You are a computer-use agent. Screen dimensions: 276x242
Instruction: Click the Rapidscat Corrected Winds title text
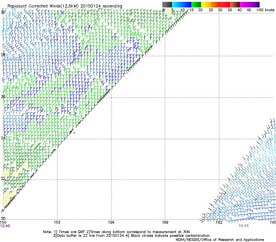coord(65,6)
